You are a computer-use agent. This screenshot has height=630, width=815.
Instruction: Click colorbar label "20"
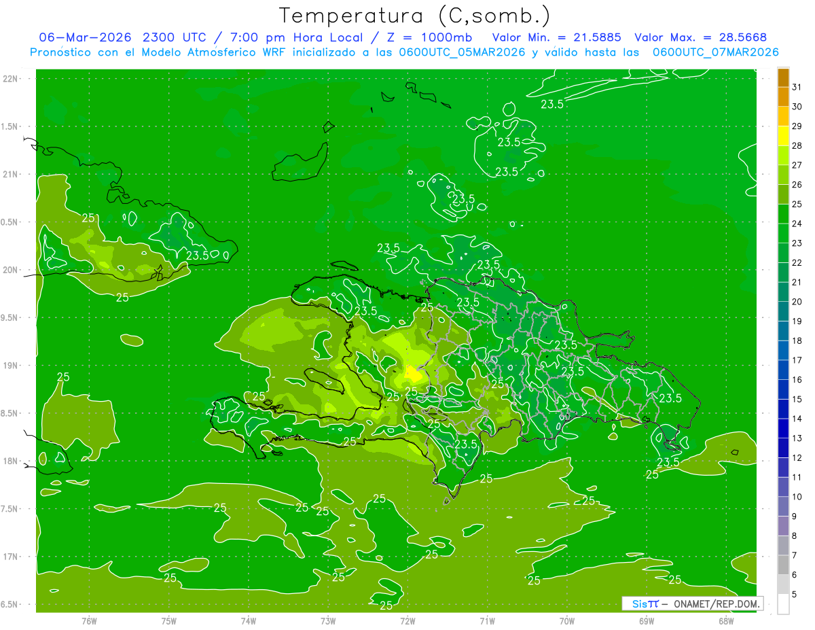pyautogui.click(x=797, y=302)
